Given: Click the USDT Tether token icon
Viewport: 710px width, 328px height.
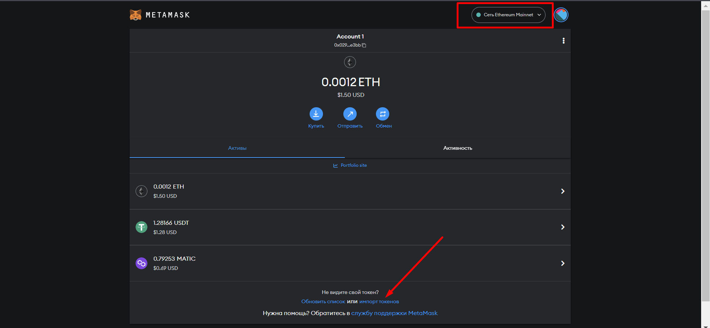Looking at the screenshot, I should [141, 227].
